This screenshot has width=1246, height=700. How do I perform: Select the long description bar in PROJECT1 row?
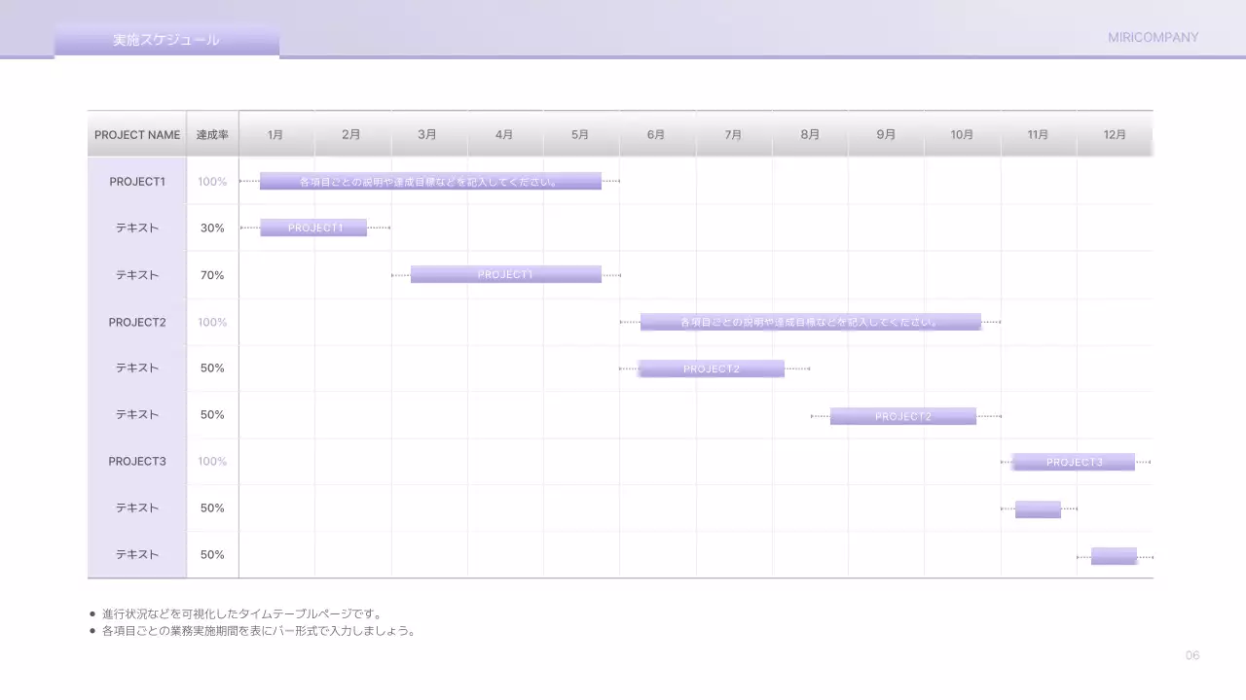(430, 182)
